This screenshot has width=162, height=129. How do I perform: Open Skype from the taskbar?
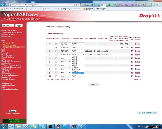point(43,126)
